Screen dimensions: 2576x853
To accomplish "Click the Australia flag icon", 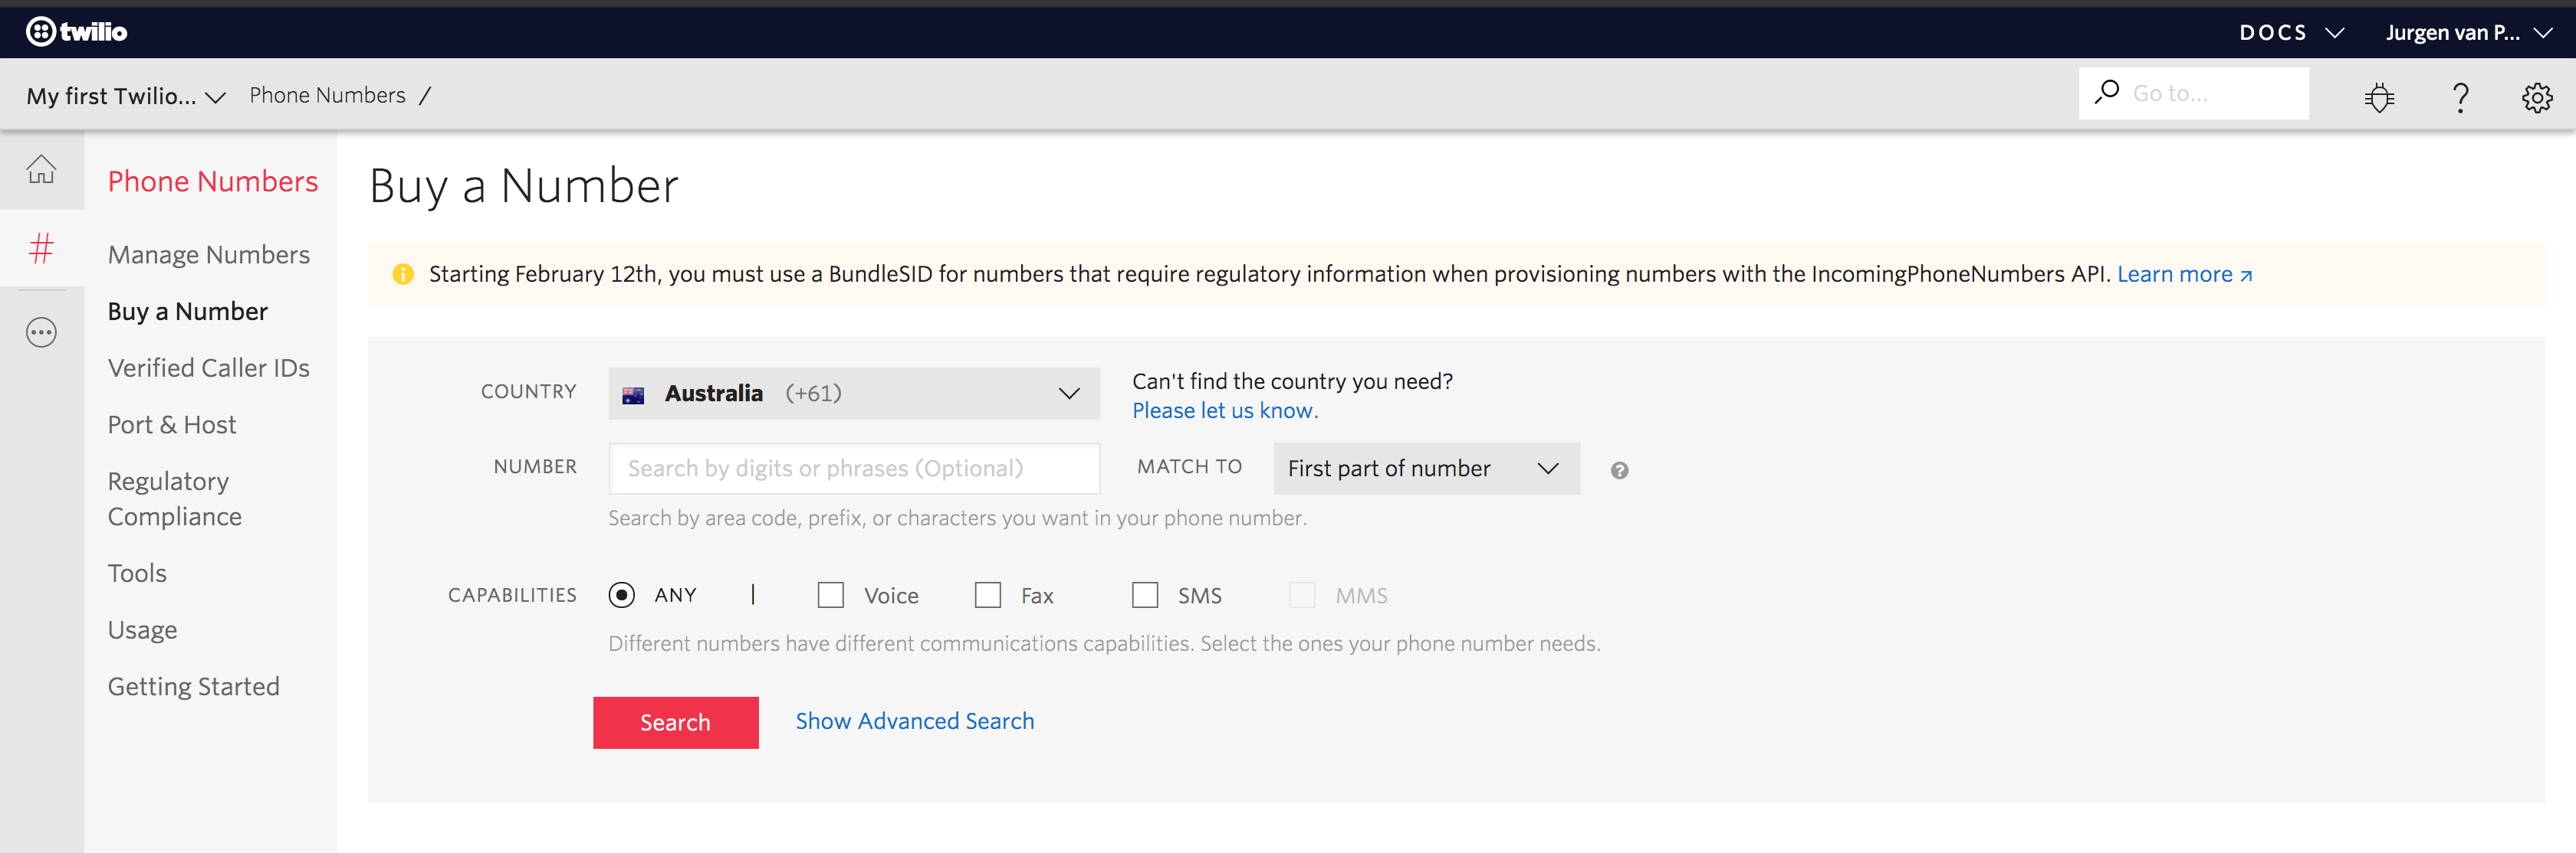I will coord(633,394).
